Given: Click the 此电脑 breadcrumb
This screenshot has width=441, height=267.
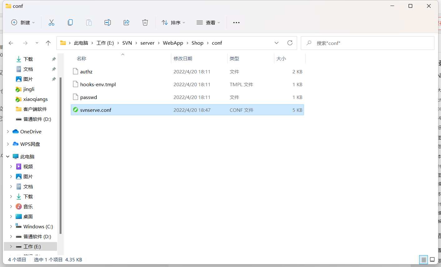Looking at the screenshot, I should click(x=81, y=43).
